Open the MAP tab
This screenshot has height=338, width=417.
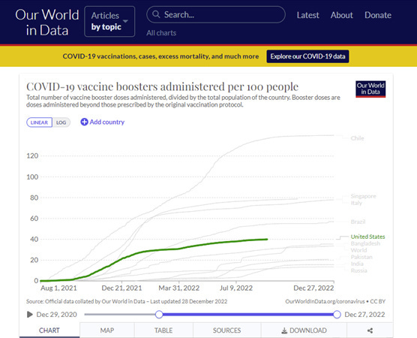[x=107, y=330]
